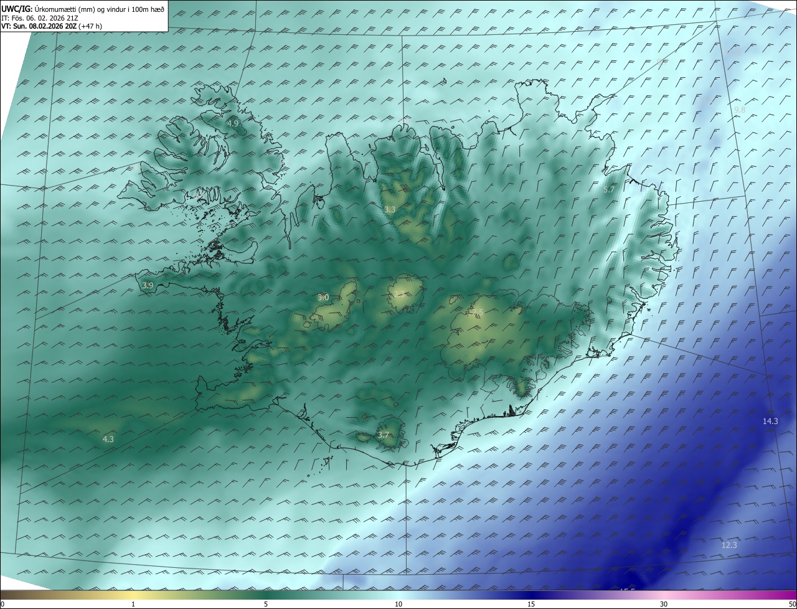Select the map title mentioning 'Úrkomumætti (mm)'

[83, 9]
